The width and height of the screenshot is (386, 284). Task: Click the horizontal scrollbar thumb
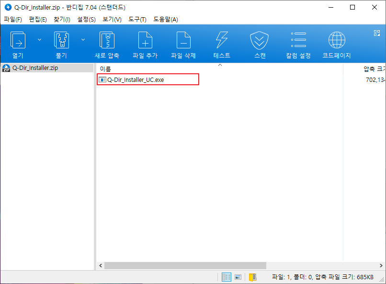185,265
